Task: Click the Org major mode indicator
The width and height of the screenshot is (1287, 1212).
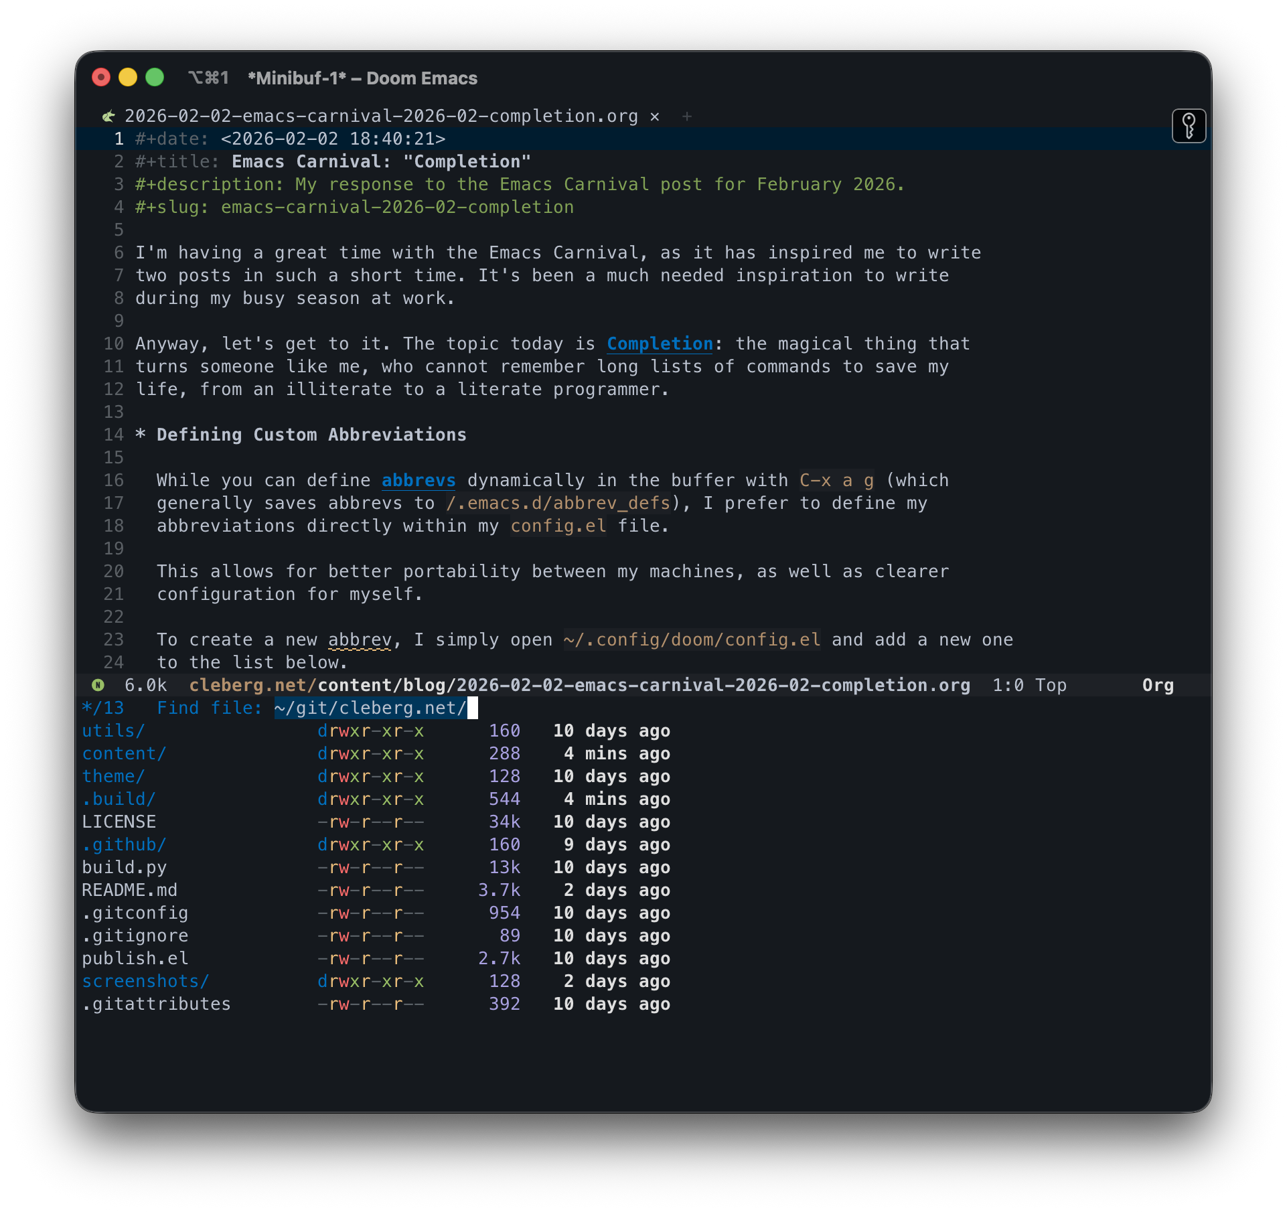Action: [1158, 685]
